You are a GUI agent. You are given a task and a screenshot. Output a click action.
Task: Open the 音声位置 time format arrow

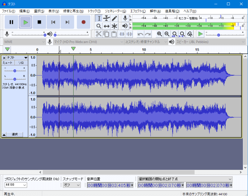(132, 185)
